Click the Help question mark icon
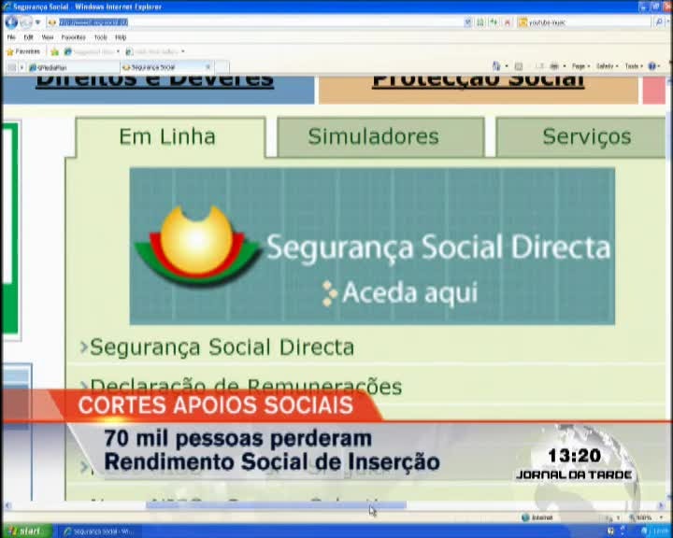Image resolution: width=673 pixels, height=538 pixels. click(x=652, y=66)
